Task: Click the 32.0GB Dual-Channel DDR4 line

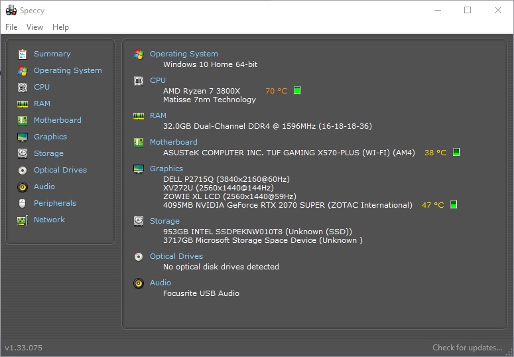Action: click(267, 126)
